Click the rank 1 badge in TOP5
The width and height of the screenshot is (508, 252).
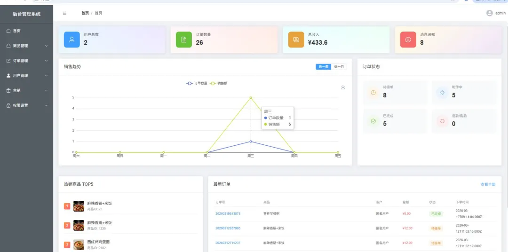tap(67, 206)
